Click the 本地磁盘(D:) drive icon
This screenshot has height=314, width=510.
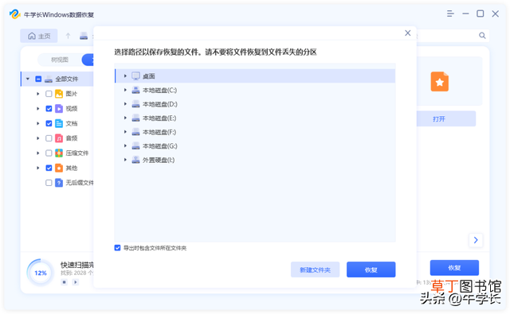(135, 104)
